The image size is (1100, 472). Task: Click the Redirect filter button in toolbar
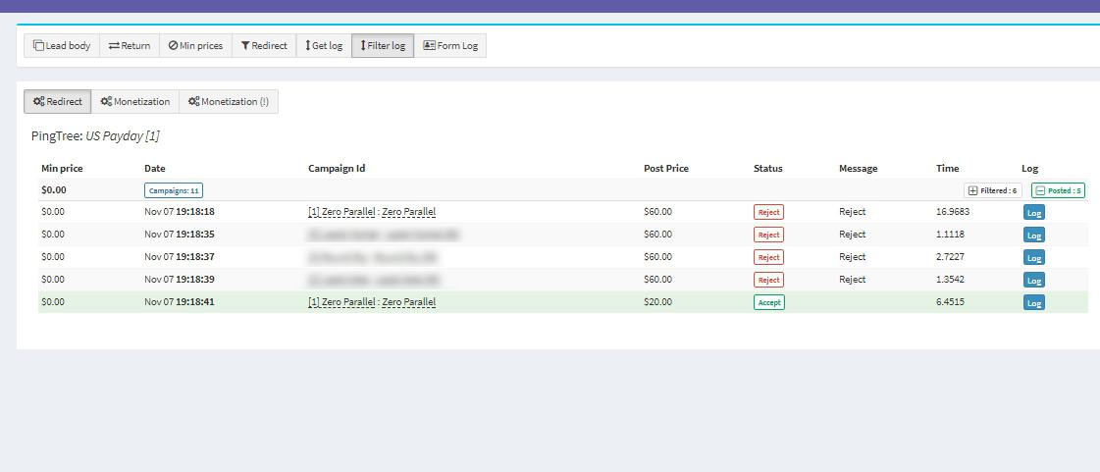[x=264, y=46]
